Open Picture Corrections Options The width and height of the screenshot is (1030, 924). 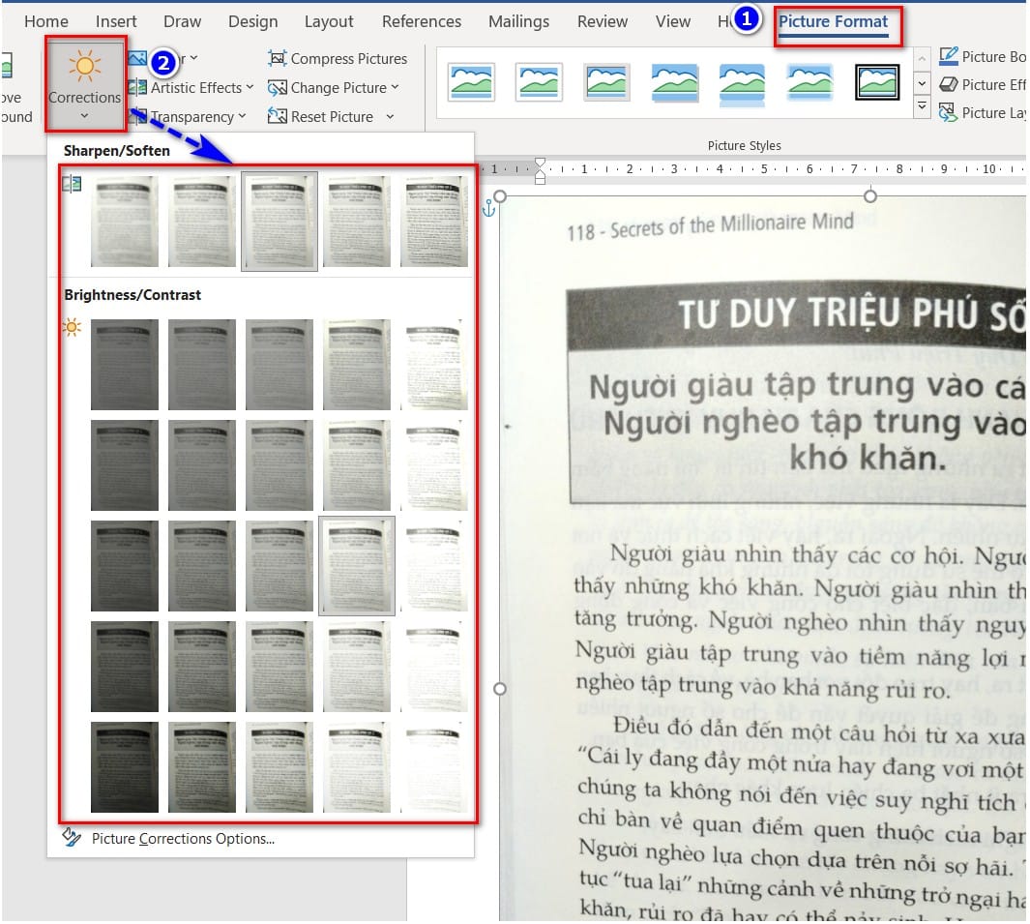point(183,839)
